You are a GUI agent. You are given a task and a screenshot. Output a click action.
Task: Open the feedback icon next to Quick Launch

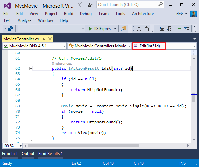(x=91, y=5)
